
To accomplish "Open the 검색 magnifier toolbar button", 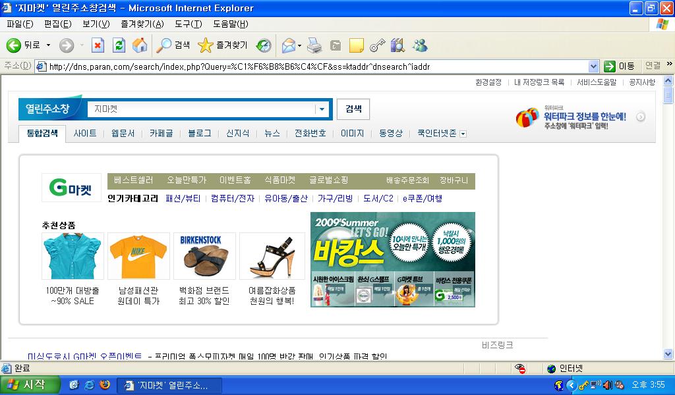I will (173, 45).
